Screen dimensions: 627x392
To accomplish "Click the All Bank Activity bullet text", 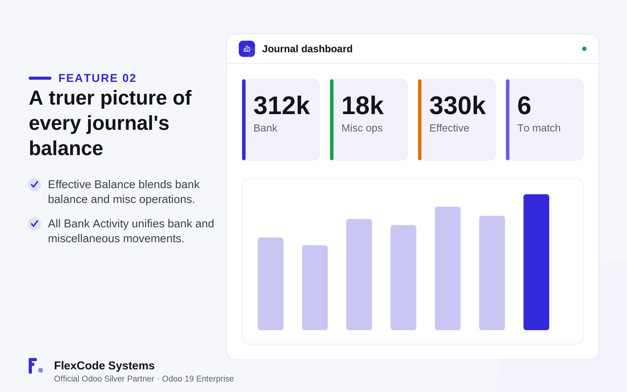I will click(x=131, y=231).
